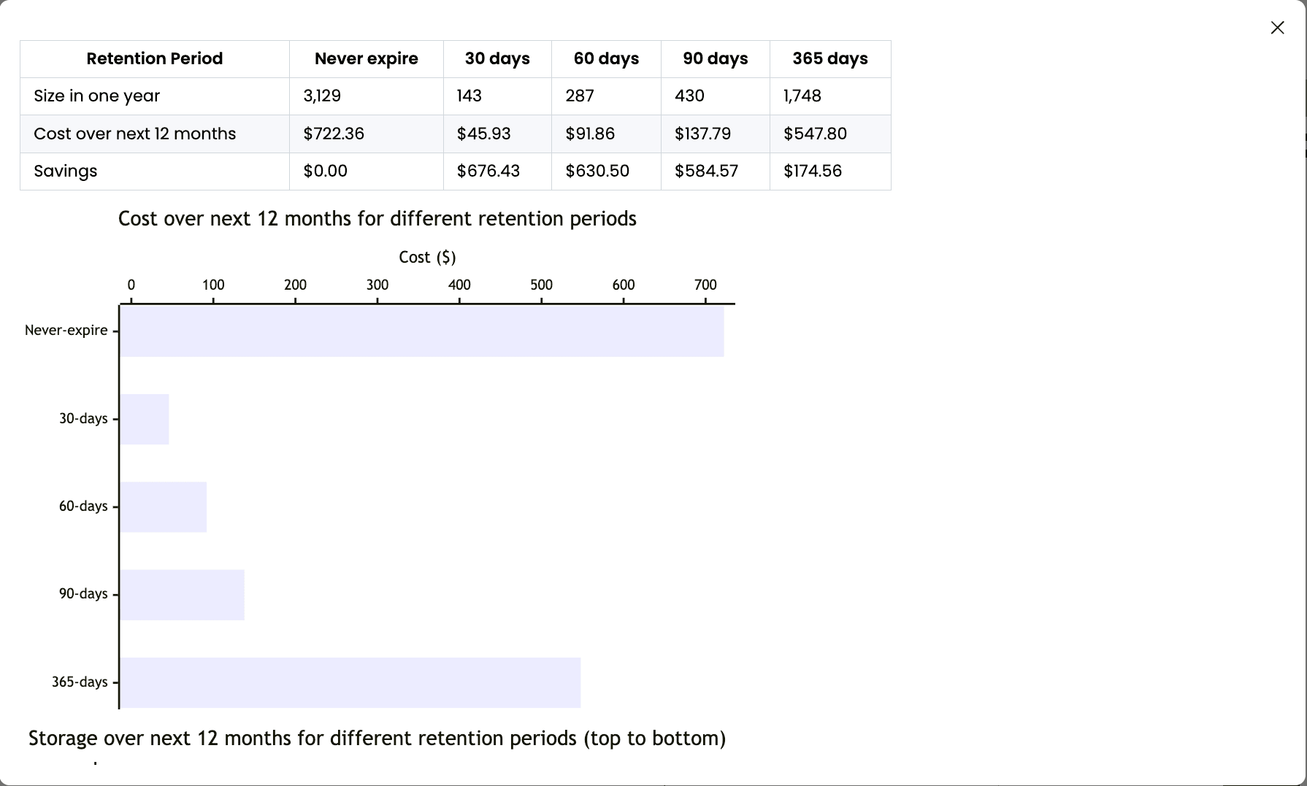Image resolution: width=1307 pixels, height=786 pixels.
Task: Select the "60 days" column header
Action: (605, 58)
